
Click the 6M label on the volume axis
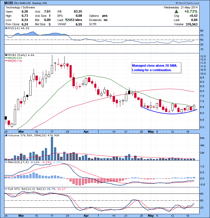coord(202,138)
